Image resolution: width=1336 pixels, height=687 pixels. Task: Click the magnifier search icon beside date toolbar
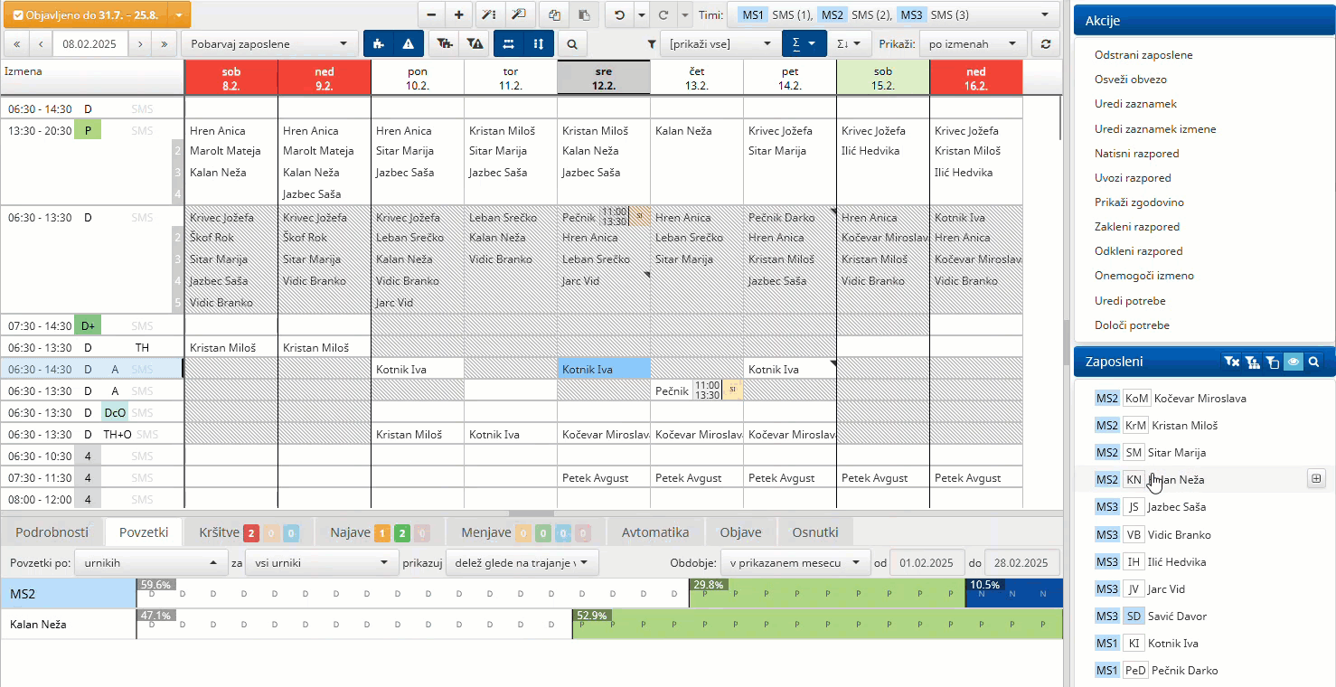tap(572, 43)
